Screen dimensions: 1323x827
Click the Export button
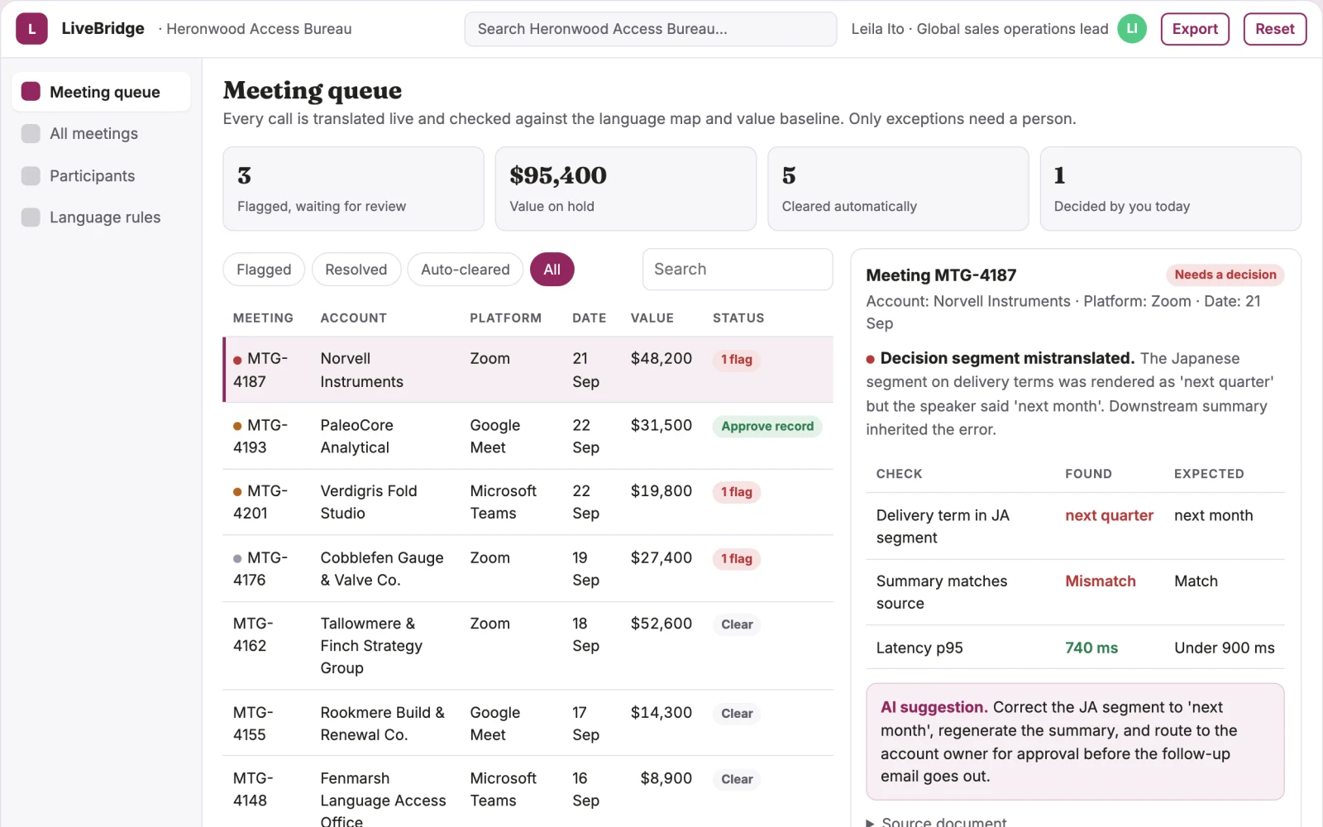1195,29
